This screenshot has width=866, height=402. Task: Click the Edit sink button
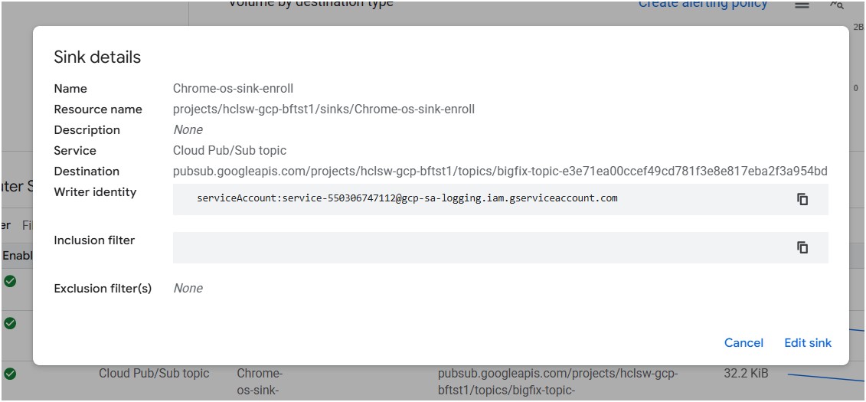808,343
